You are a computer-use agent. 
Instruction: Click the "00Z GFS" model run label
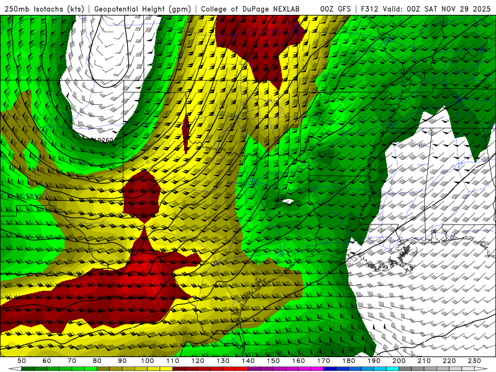(335, 9)
